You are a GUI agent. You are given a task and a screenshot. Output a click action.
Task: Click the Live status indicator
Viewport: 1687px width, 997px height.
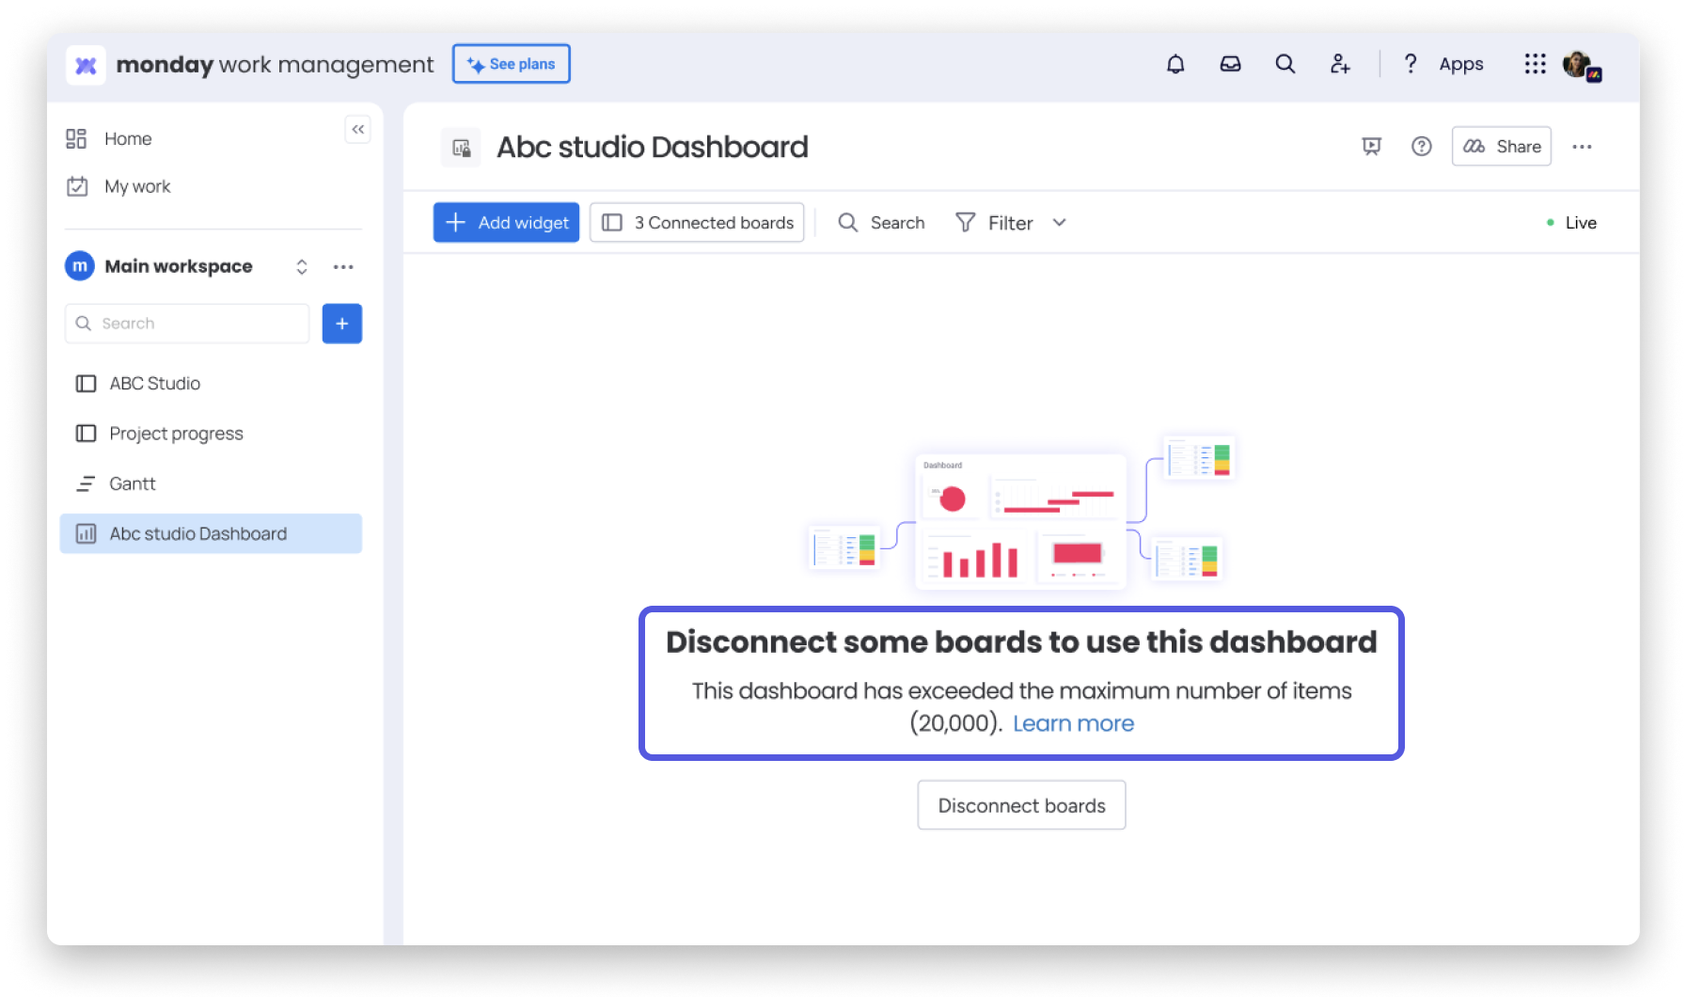point(1571,223)
